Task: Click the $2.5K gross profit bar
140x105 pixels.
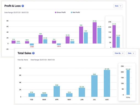Action: point(68,40)
